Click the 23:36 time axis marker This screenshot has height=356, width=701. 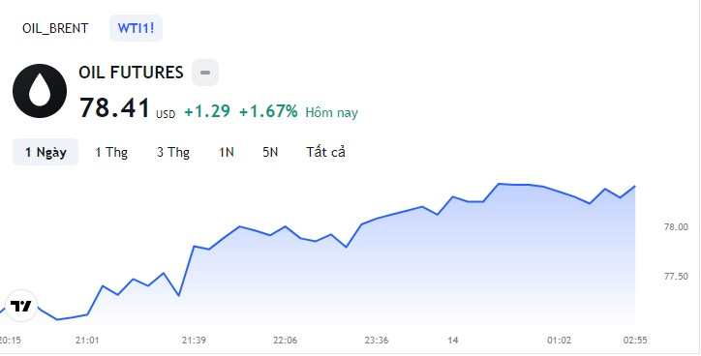[377, 341]
